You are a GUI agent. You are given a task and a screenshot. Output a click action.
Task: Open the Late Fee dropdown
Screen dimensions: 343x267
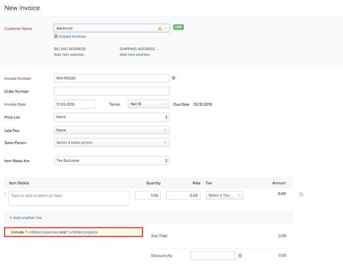coord(111,130)
